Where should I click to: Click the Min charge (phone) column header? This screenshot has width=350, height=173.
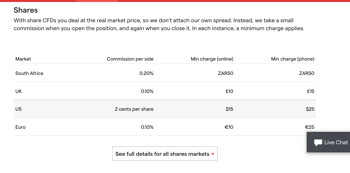pos(293,59)
